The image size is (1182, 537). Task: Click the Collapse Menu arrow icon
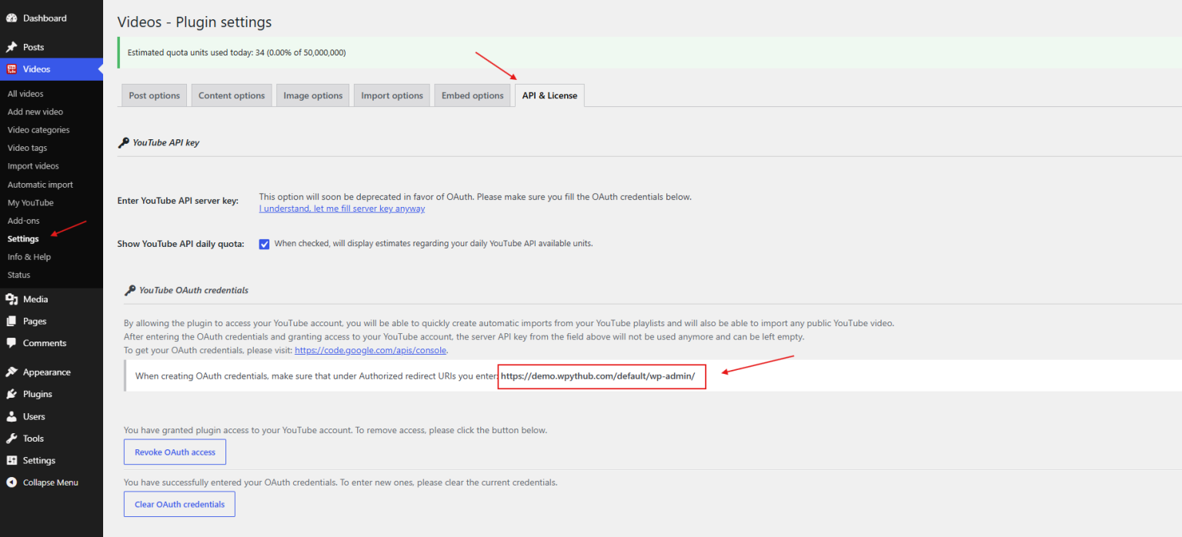coord(12,482)
